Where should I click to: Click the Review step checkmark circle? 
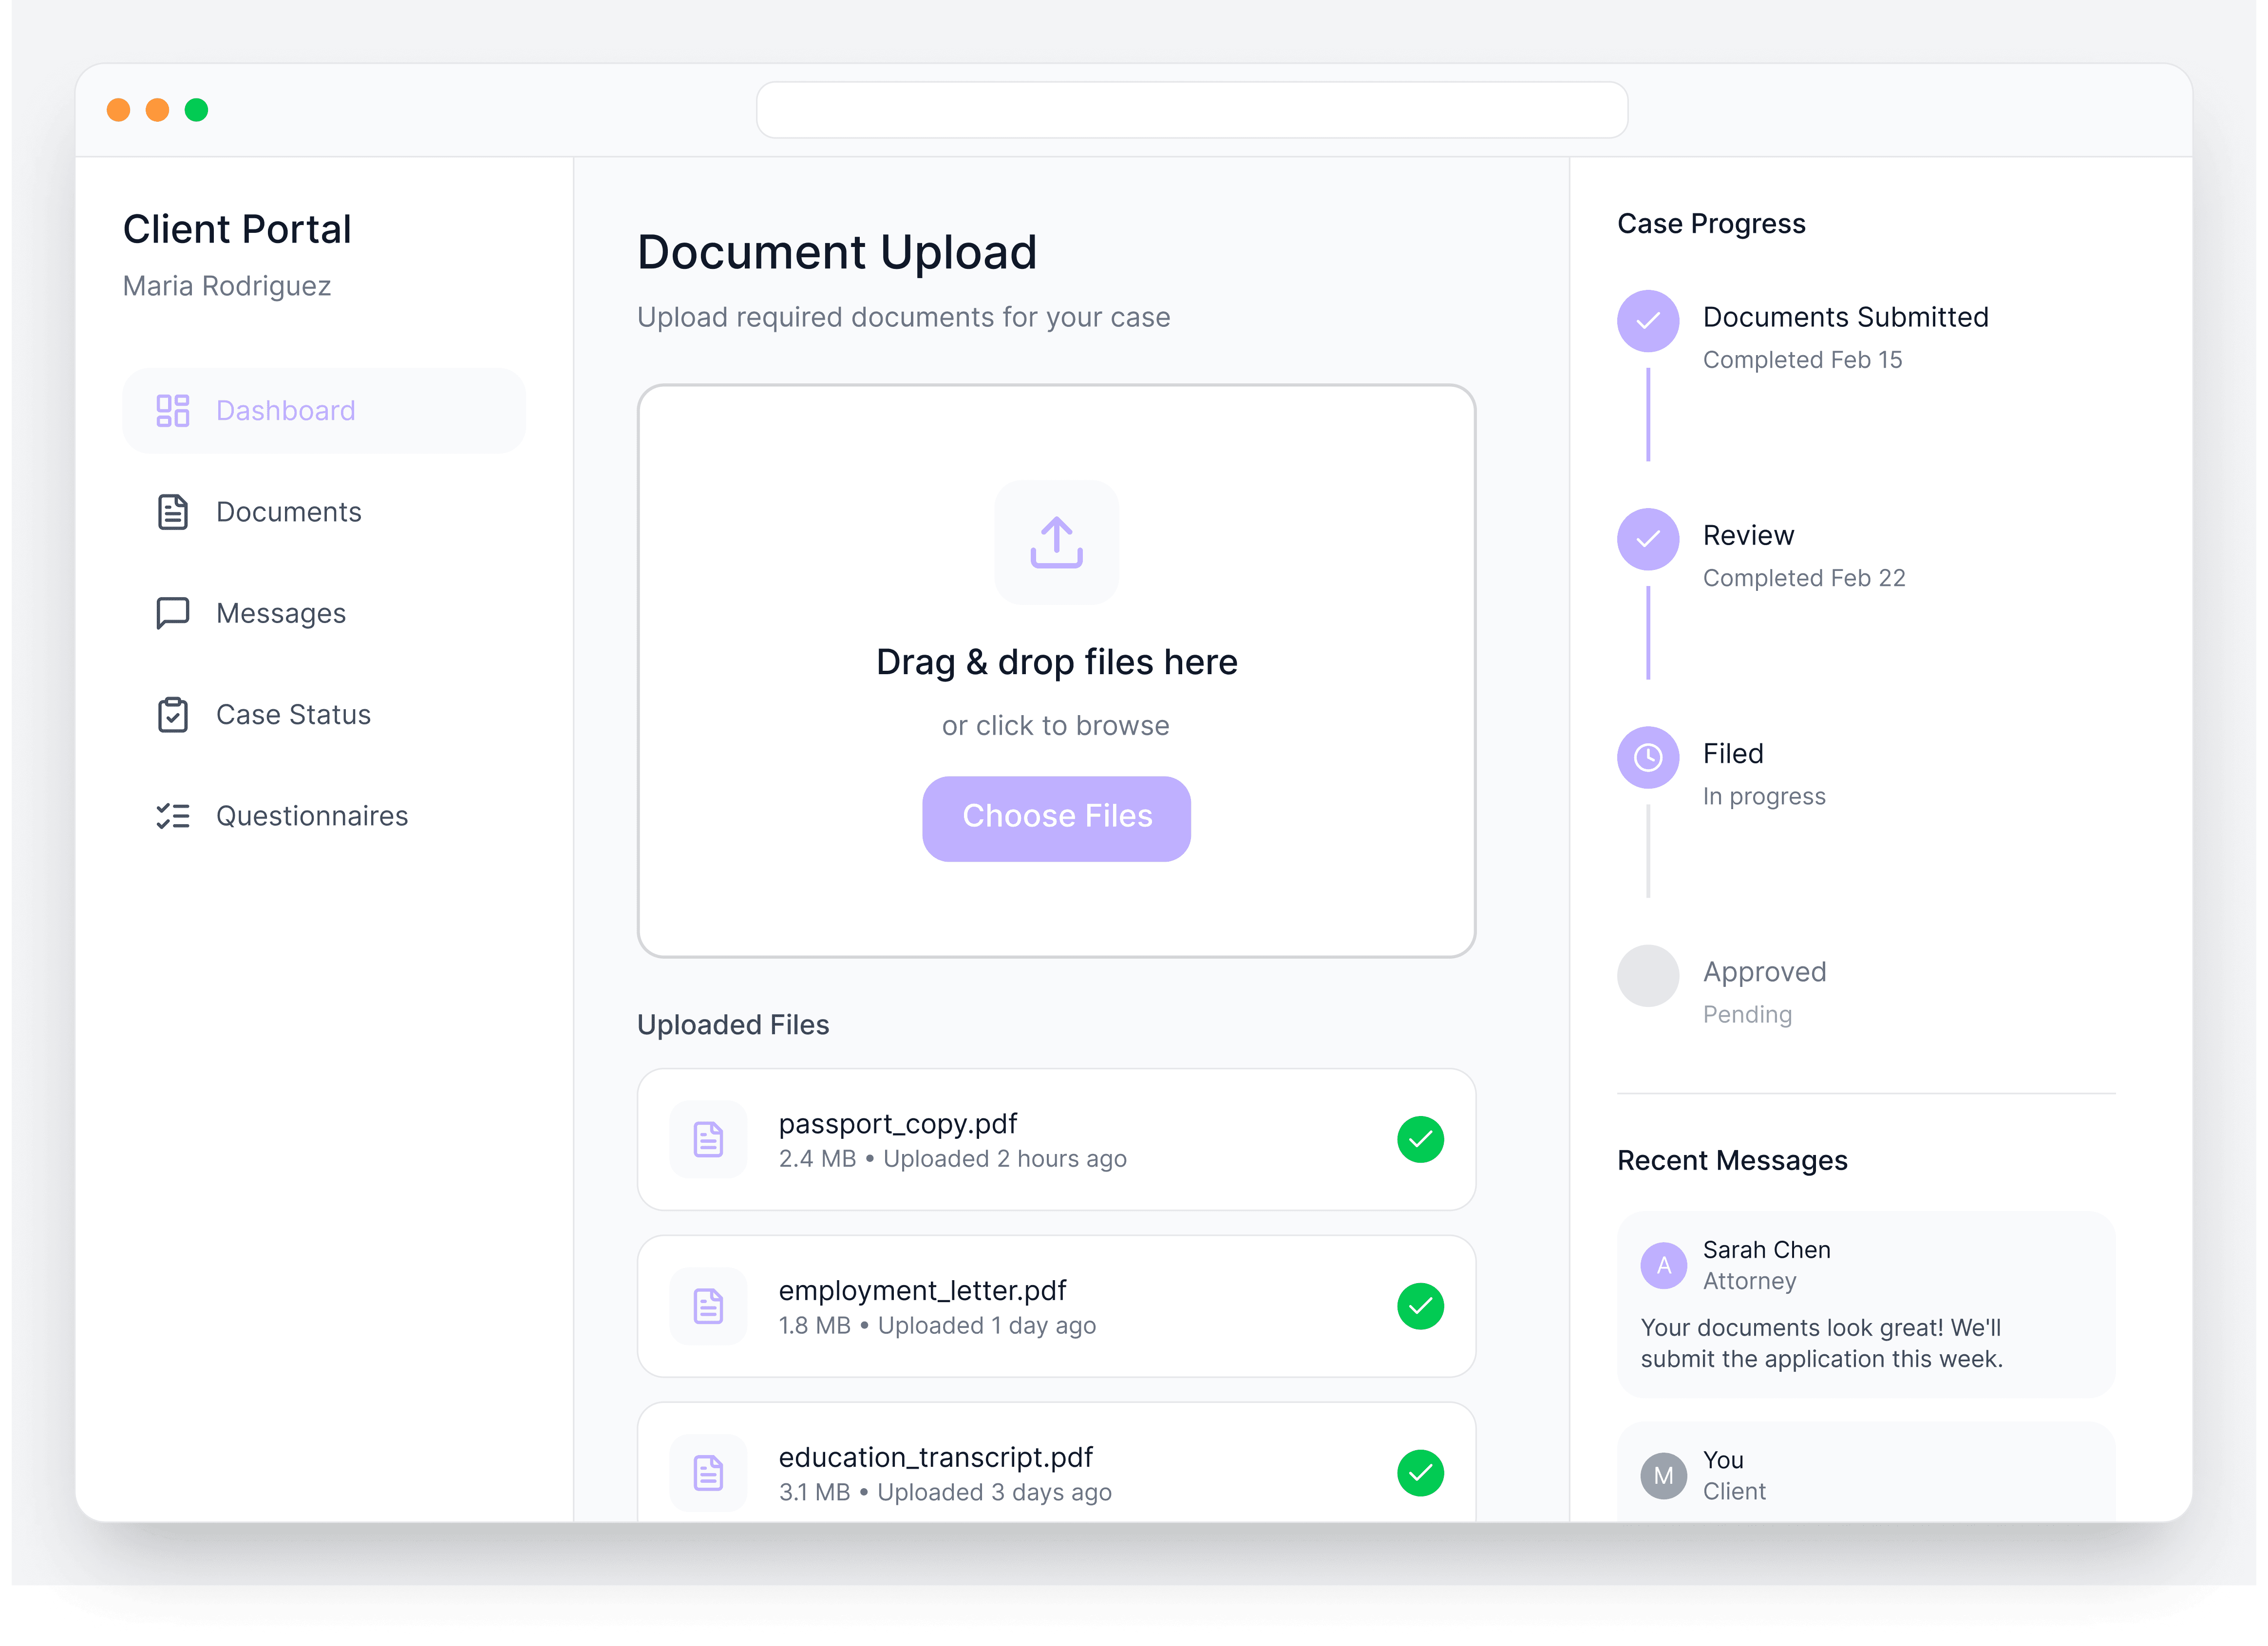point(1647,539)
